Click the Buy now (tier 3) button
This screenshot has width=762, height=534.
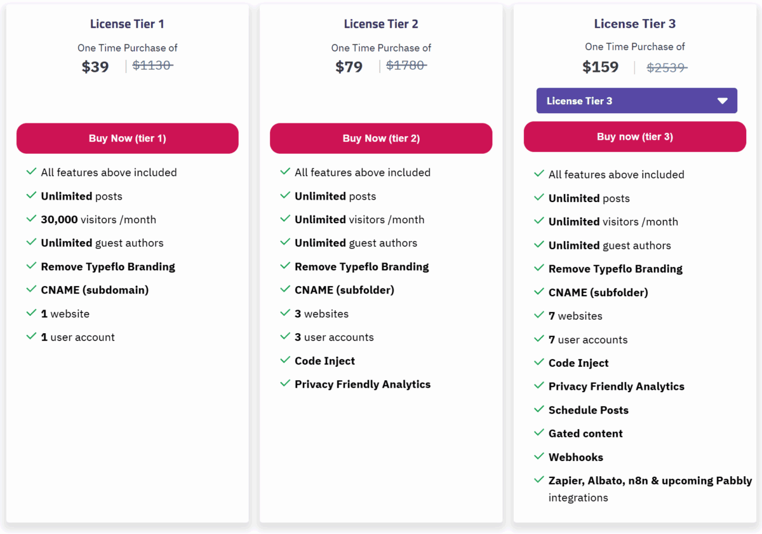(635, 137)
